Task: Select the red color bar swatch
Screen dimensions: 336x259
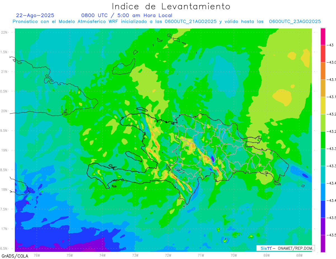Action: (x=323, y=54)
